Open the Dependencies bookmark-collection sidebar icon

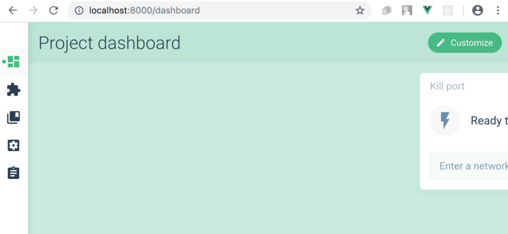tap(13, 117)
